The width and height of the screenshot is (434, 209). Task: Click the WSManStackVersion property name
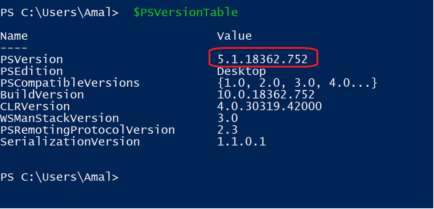(x=60, y=118)
